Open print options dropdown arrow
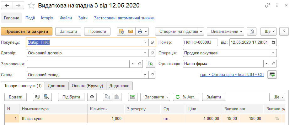Viewport: 290px width, 125px height. click(x=146, y=32)
